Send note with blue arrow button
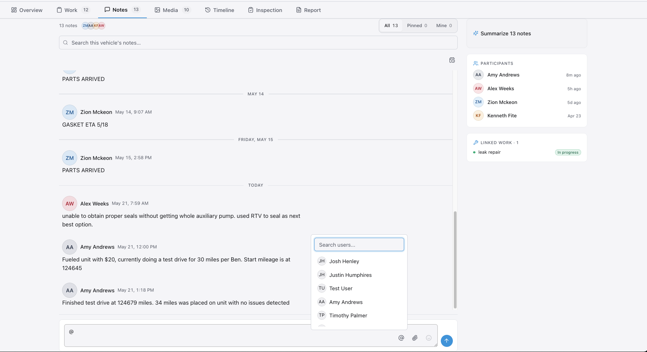647x352 pixels. (447, 341)
